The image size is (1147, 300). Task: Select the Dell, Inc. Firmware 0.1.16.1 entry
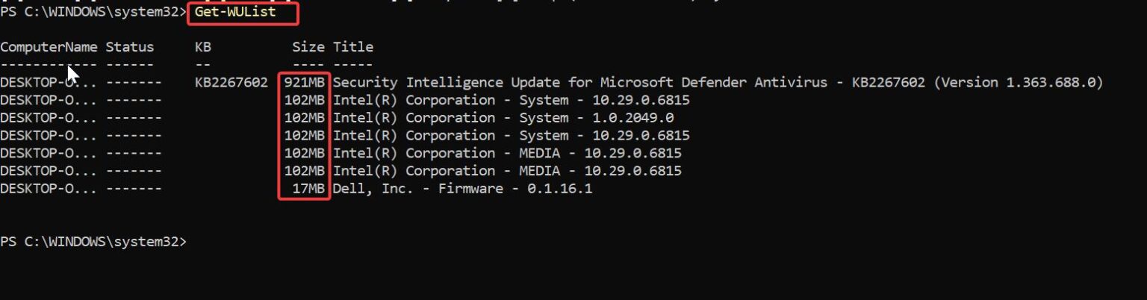coord(463,189)
